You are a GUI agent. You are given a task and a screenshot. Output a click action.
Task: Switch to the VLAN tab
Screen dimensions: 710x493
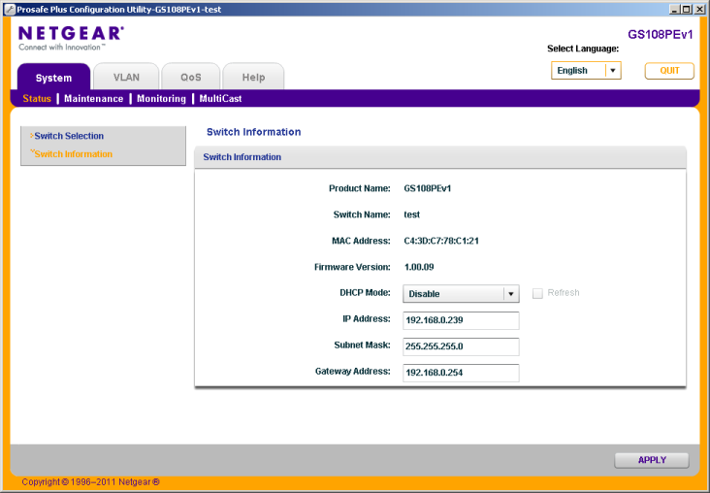126,77
